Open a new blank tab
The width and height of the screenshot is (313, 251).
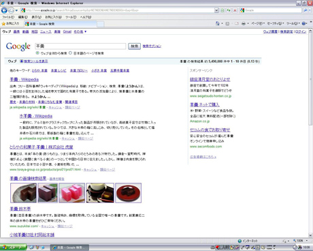(101, 24)
